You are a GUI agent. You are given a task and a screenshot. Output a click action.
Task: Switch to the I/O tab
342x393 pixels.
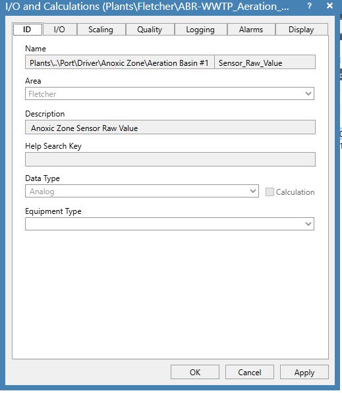(x=59, y=30)
